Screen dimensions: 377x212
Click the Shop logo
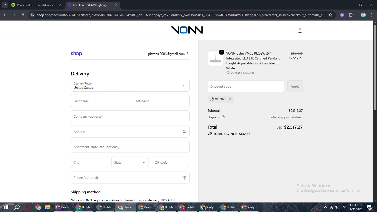[x=76, y=54]
